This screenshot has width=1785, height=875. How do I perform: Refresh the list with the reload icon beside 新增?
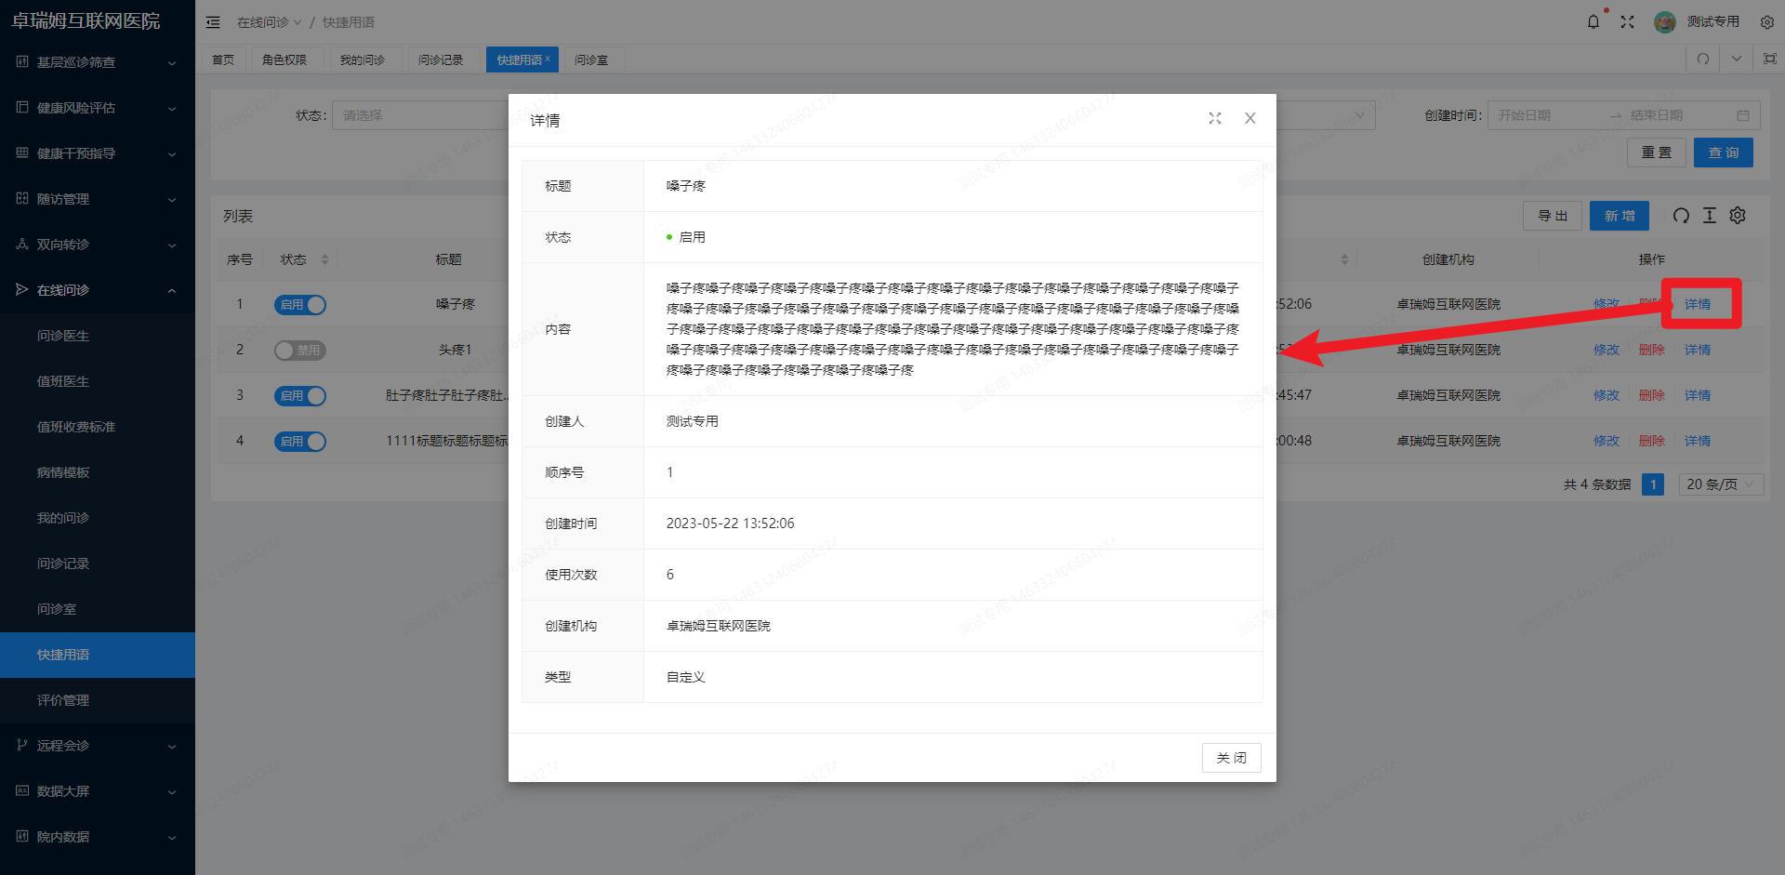pos(1681,215)
